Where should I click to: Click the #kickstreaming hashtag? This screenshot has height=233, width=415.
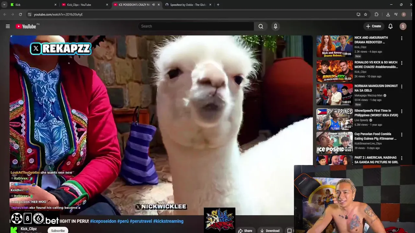[168, 221]
